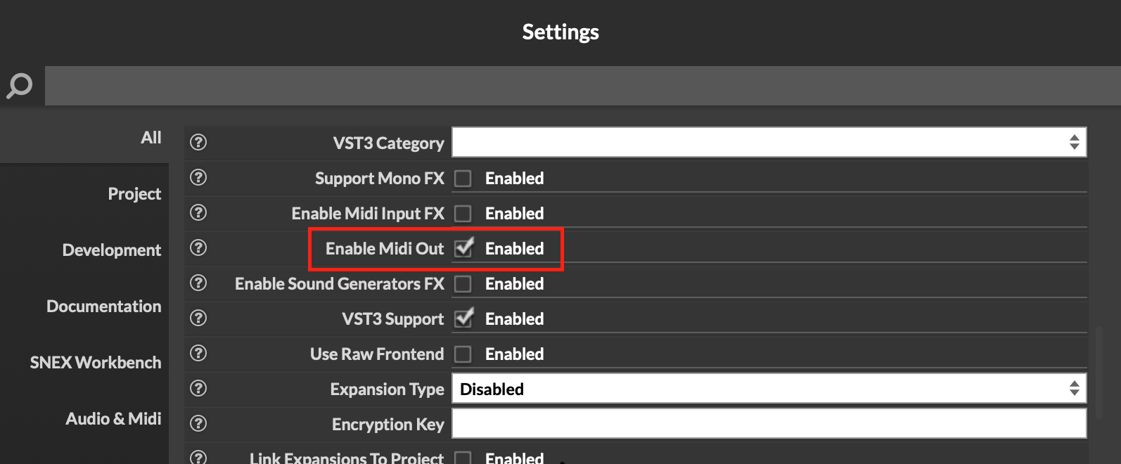Viewport: 1121px width, 464px height.
Task: Open help for Support Mono FX
Action: (198, 178)
